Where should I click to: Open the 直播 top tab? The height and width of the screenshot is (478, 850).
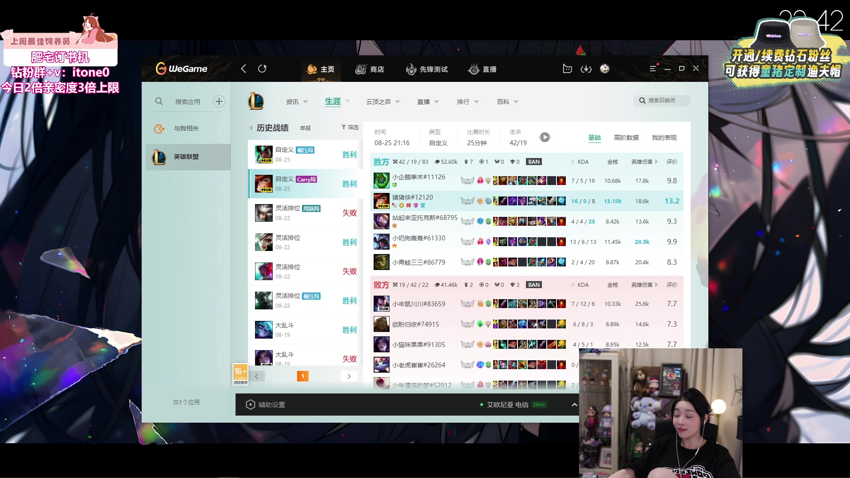click(x=482, y=69)
